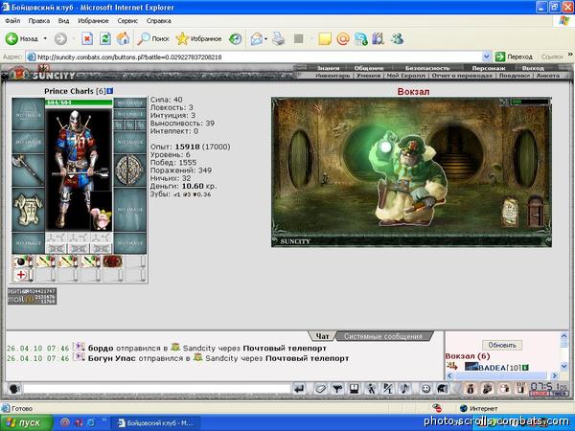Open the Справка menu
Viewport: 575px width, 431px height.
(x=158, y=21)
